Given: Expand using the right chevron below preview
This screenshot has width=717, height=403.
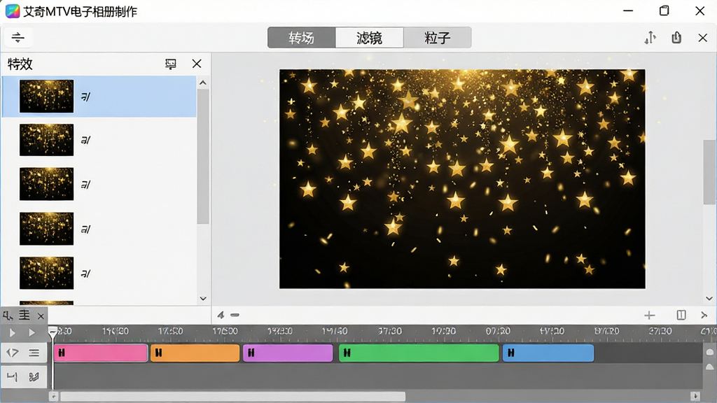Looking at the screenshot, I should point(704,316).
